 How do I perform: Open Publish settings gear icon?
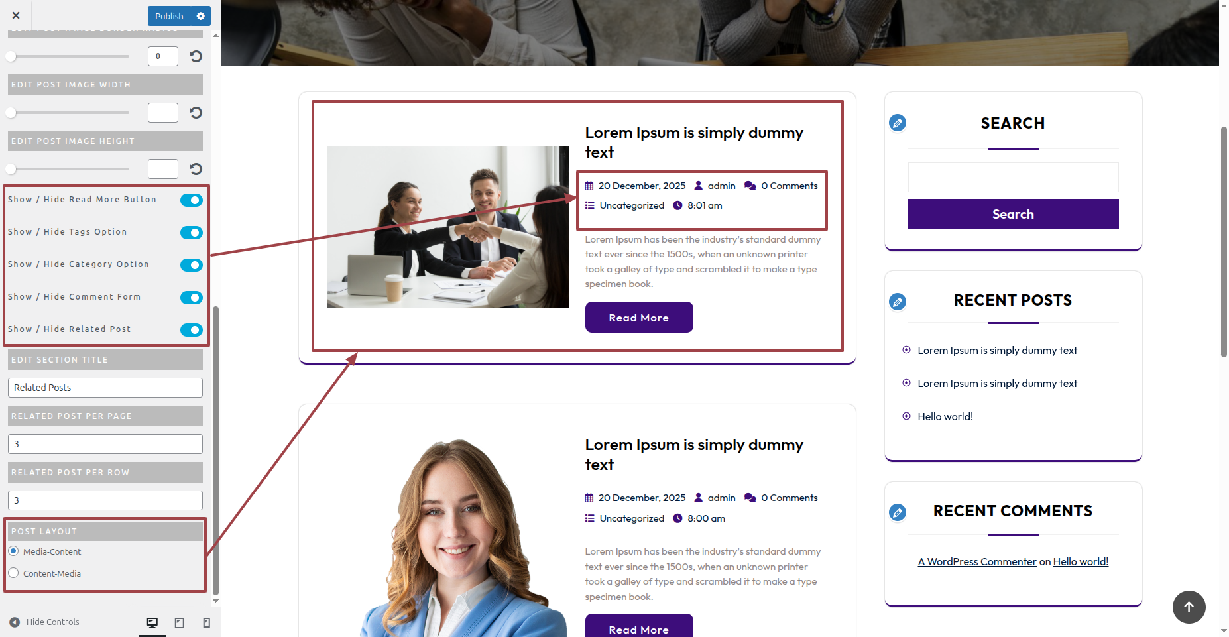coord(201,16)
